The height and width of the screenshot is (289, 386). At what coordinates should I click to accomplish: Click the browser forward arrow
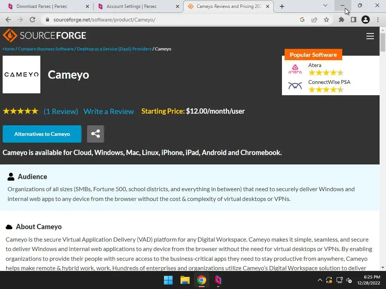[20, 20]
